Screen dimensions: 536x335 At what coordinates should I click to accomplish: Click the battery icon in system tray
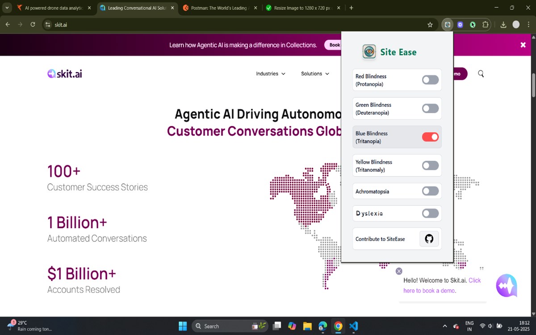499,326
